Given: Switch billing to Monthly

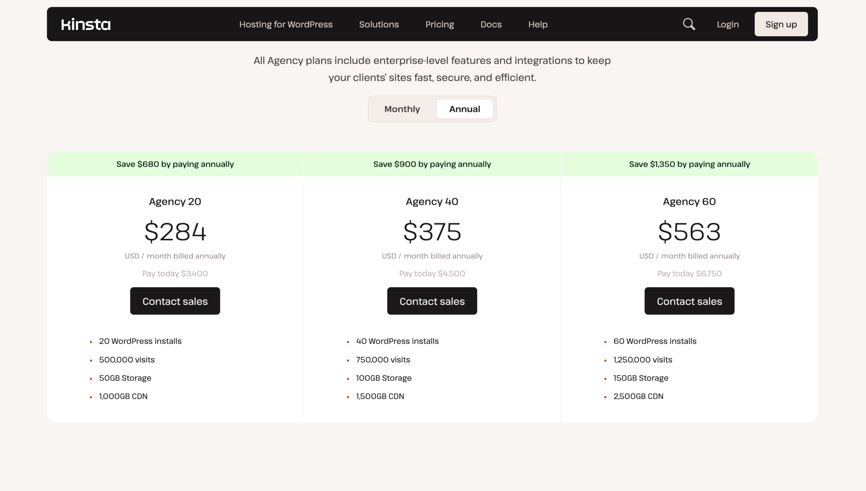Looking at the screenshot, I should 402,109.
